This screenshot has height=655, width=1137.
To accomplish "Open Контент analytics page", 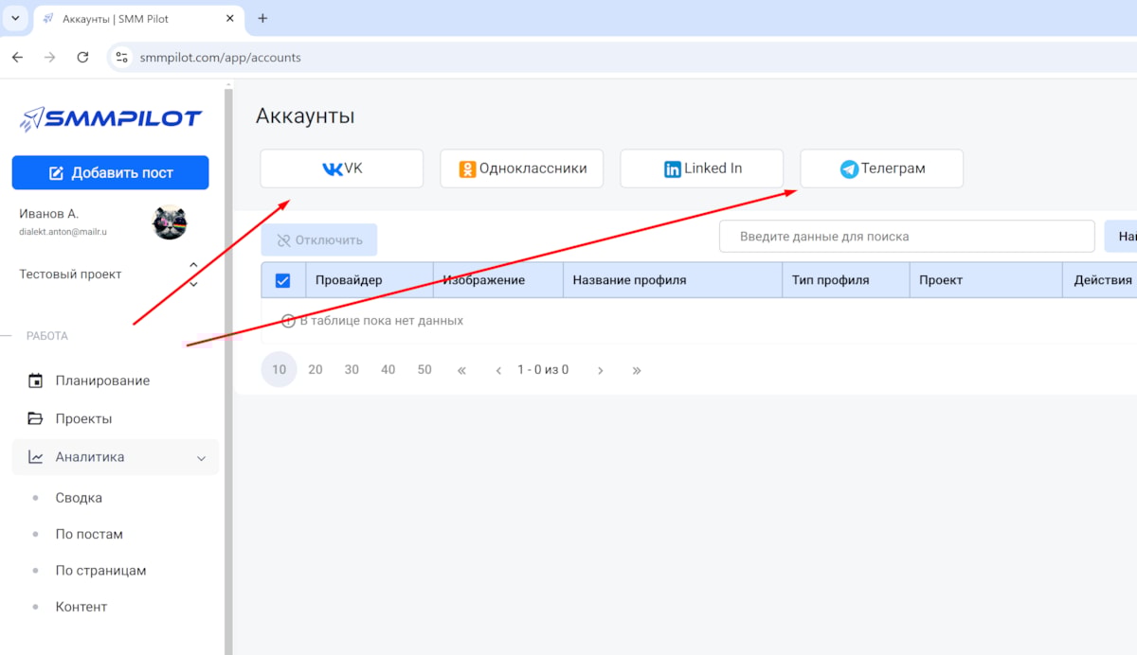I will [x=81, y=607].
